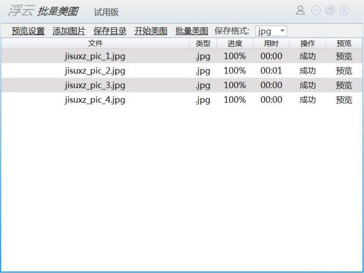Click the 预览 column header
The height and width of the screenshot is (273, 364).
pos(344,44)
